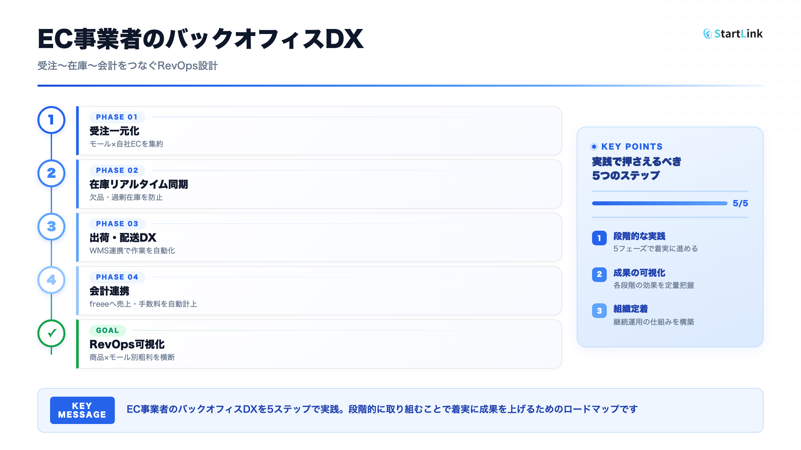Click the main title EC事業者のバックオフィスDX

pyautogui.click(x=200, y=39)
